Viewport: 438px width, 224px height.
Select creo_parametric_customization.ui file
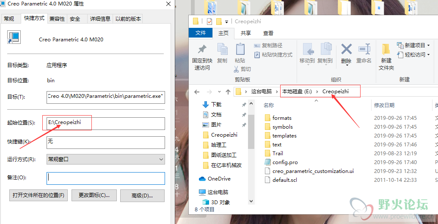pos(313,171)
